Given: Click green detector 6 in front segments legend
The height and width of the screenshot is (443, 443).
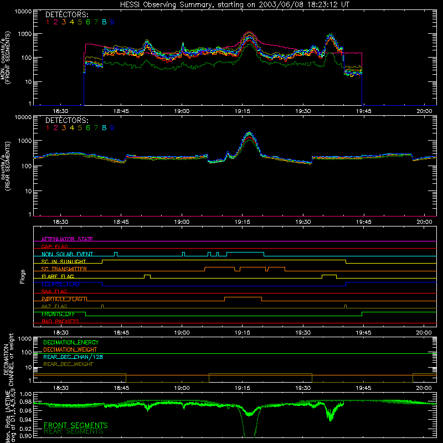Looking at the screenshot, I should coord(88,22).
